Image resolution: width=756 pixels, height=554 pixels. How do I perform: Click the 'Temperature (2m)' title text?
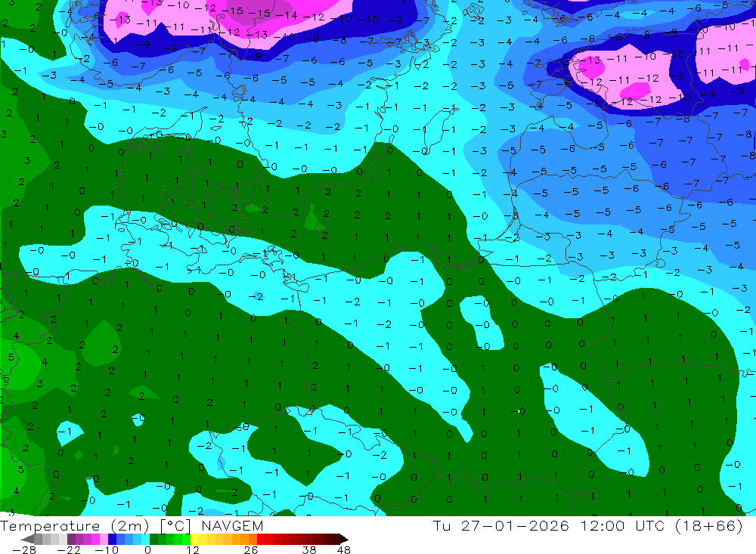tap(75, 525)
